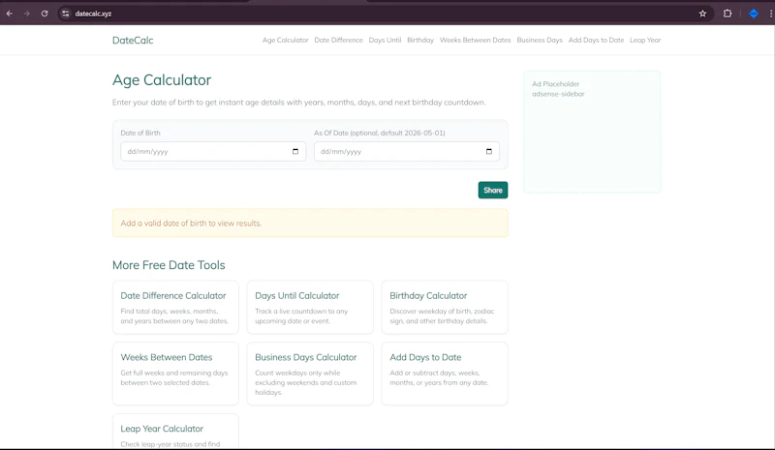Click the 'As Of Date (optional...)' label
This screenshot has height=450, width=775.
coord(380,133)
